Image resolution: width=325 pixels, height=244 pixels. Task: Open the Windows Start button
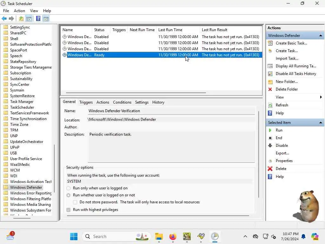[74, 236]
